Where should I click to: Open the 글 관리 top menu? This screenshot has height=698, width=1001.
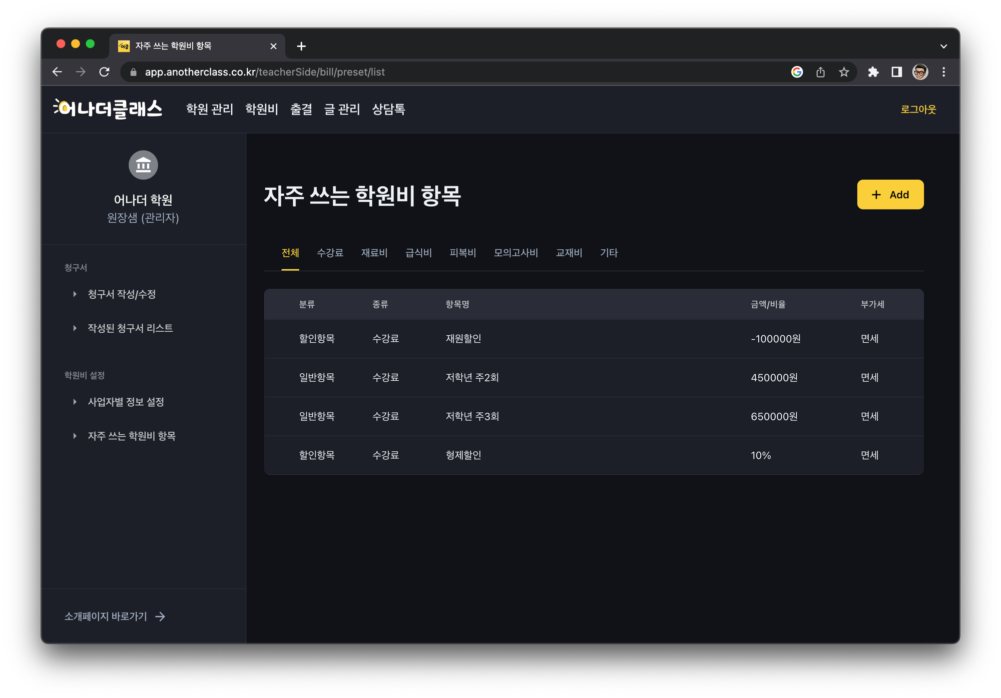(342, 109)
